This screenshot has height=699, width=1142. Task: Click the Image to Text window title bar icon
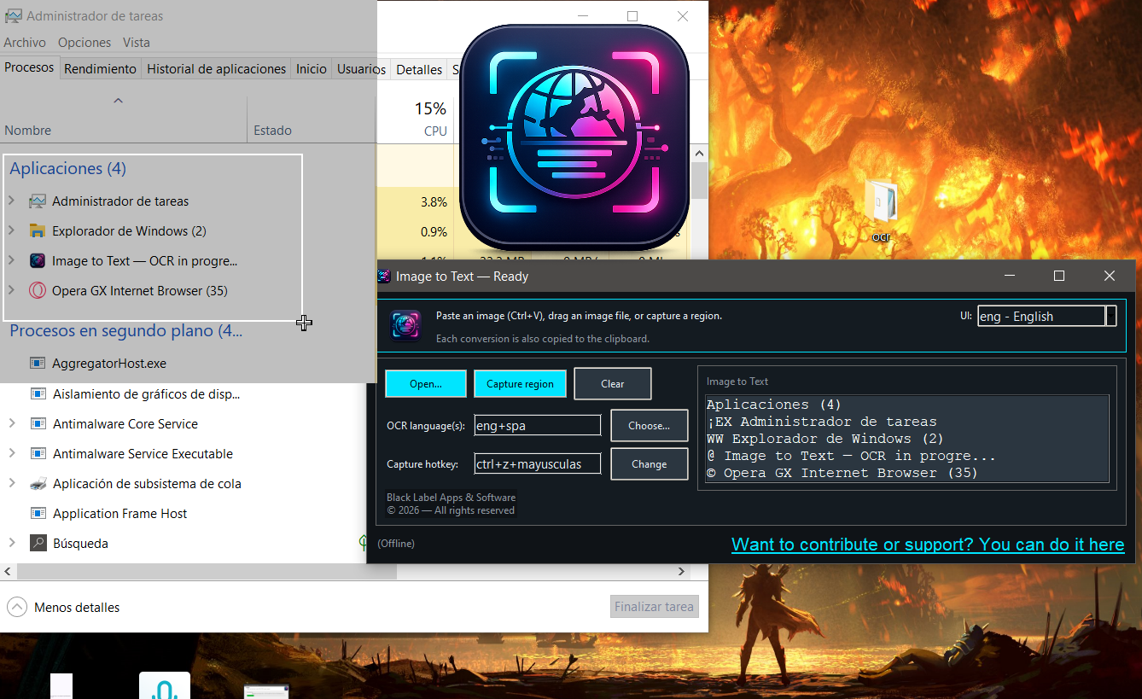coord(384,276)
